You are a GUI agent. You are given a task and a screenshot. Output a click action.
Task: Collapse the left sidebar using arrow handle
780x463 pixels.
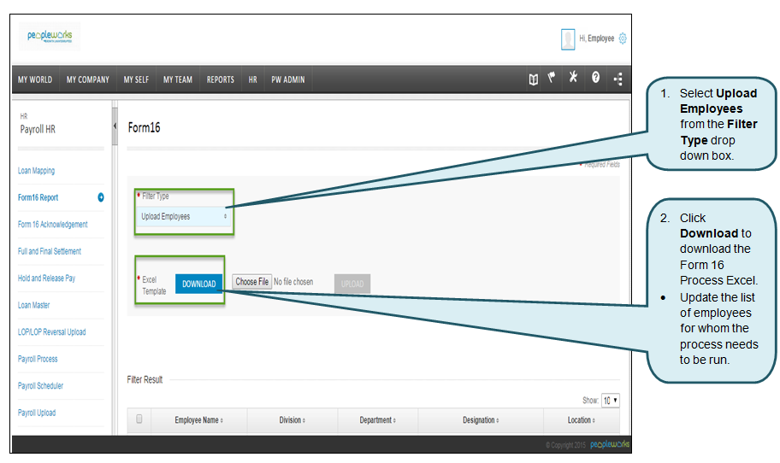115,126
